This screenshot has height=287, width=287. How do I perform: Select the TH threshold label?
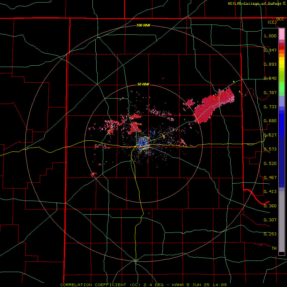(274, 248)
